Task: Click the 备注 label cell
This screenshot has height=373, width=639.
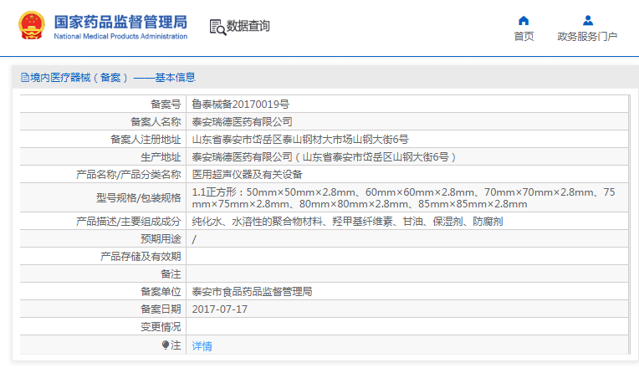Action: tap(103, 274)
